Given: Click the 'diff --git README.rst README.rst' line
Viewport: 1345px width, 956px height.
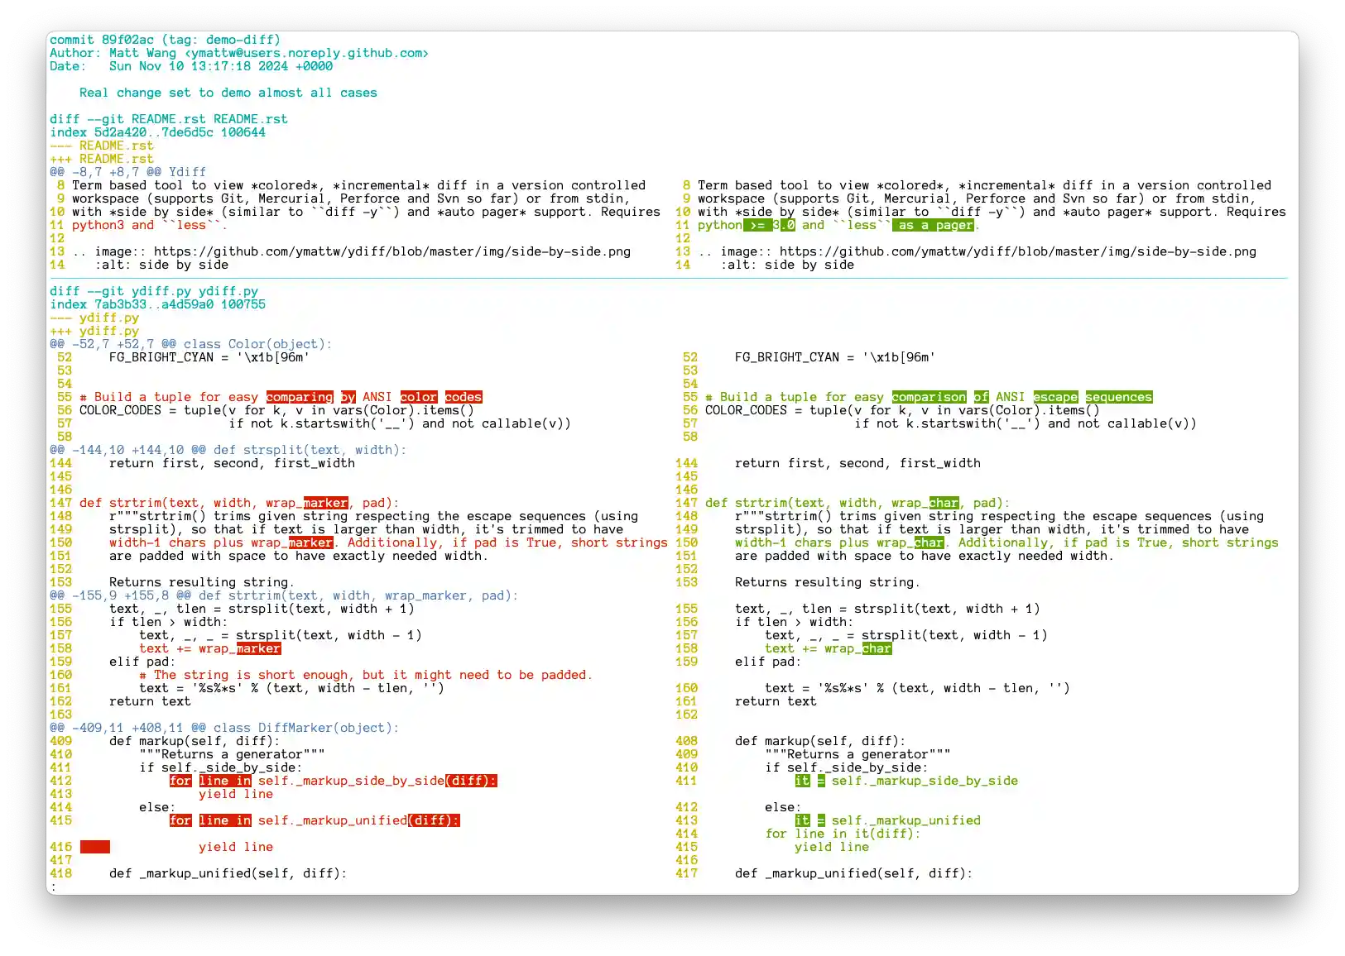Looking at the screenshot, I should pyautogui.click(x=169, y=119).
